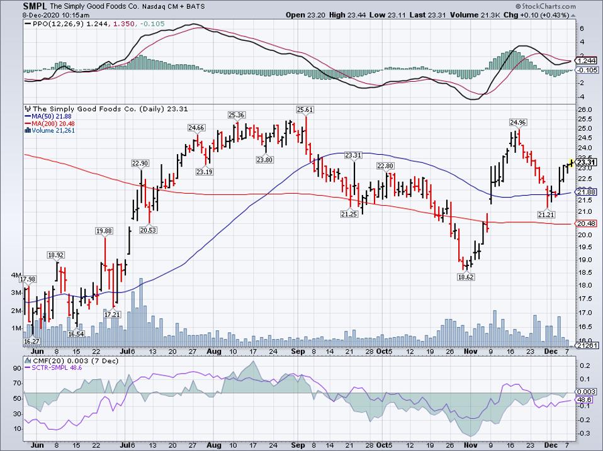
Task: Click the Volume 21,261 legend entry
Action: tap(50, 131)
